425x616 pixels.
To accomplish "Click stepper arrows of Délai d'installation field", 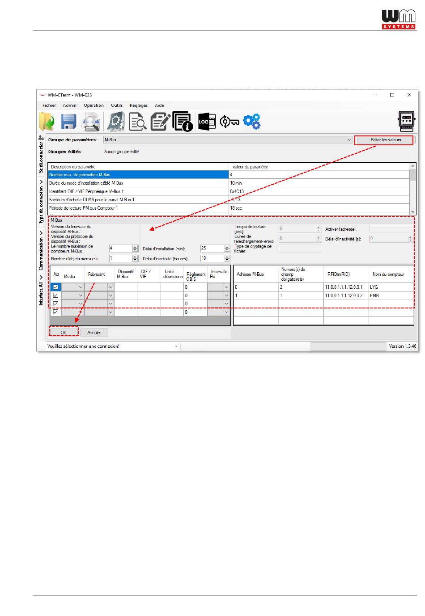I will coord(227,249).
